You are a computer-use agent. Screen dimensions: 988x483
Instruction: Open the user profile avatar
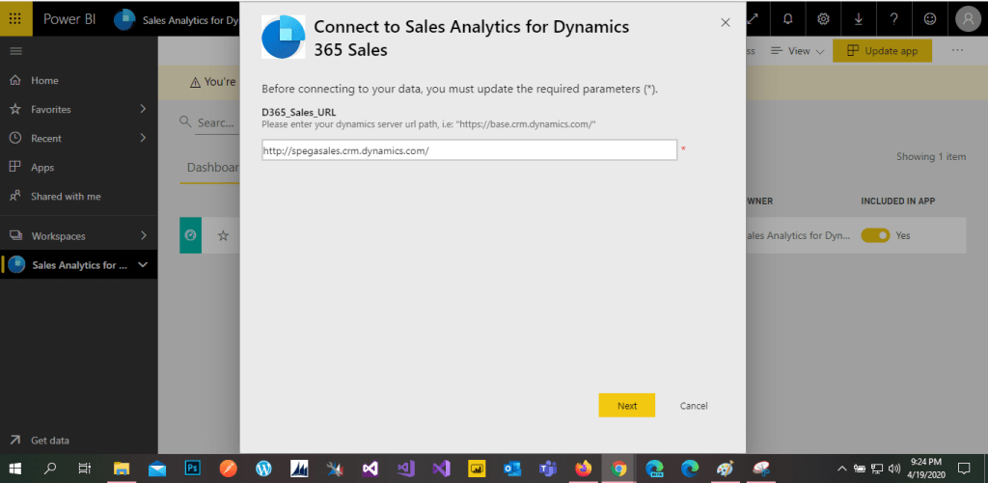(967, 18)
